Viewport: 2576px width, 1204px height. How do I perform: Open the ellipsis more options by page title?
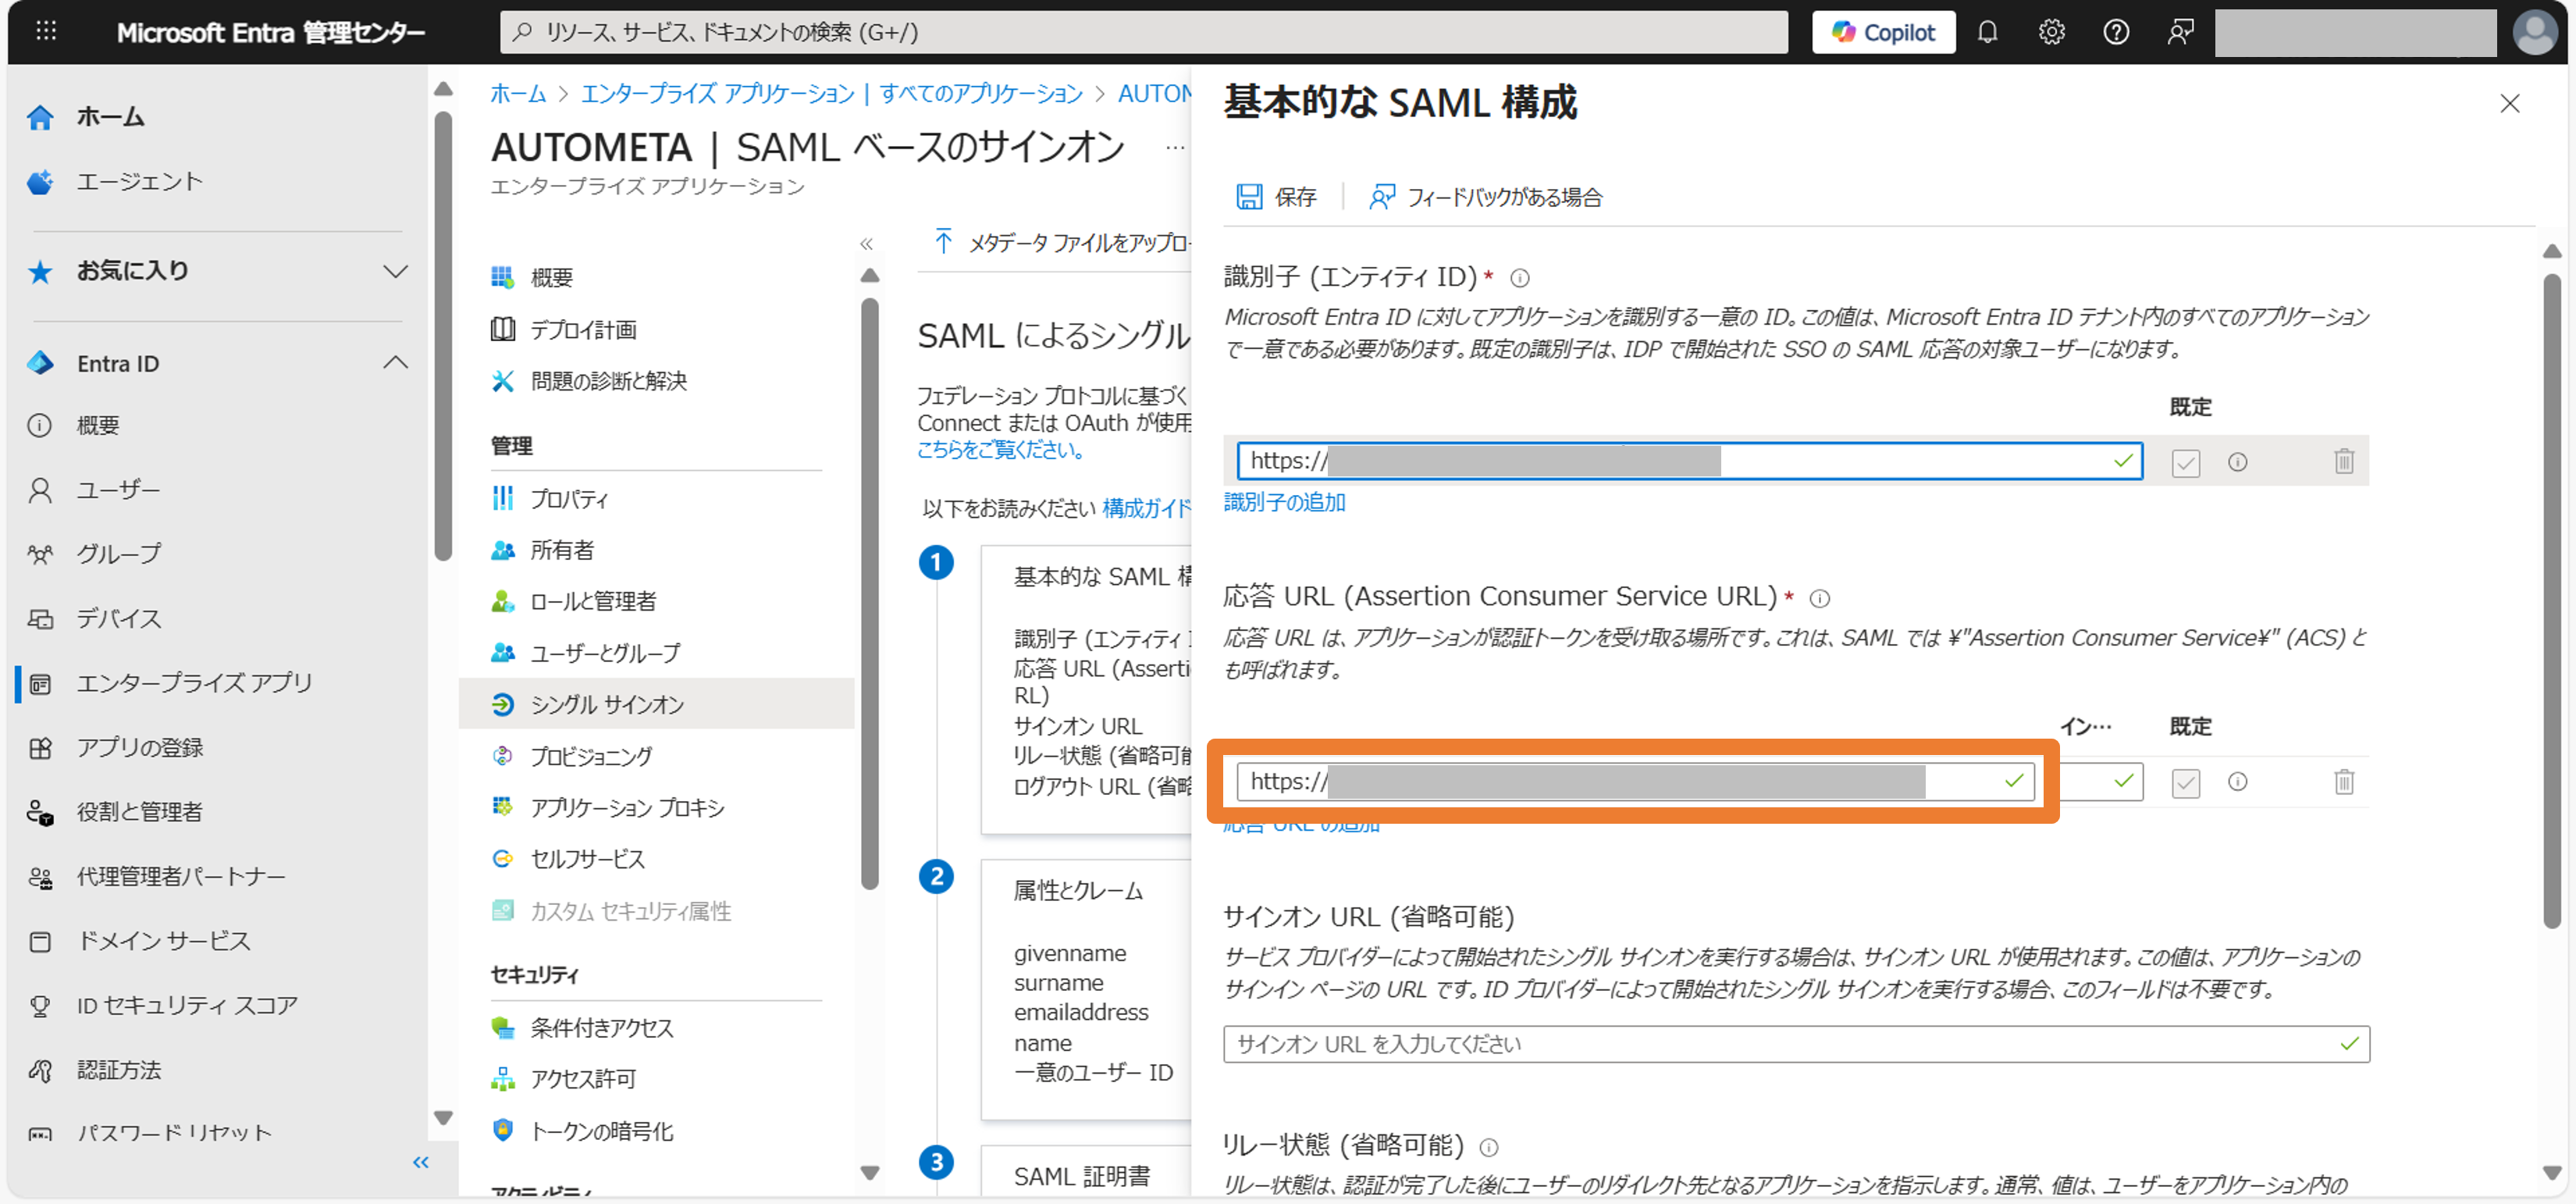click(x=1175, y=148)
